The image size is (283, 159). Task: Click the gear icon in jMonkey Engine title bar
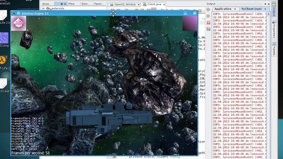click(x=19, y=13)
